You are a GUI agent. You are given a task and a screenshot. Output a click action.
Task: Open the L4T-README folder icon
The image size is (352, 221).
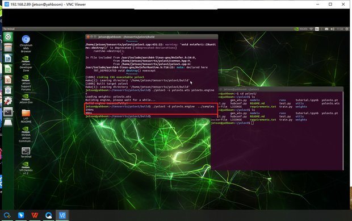click(x=26, y=116)
